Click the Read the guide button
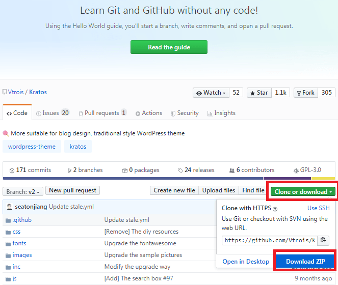The image size is (338, 285). coord(169,47)
